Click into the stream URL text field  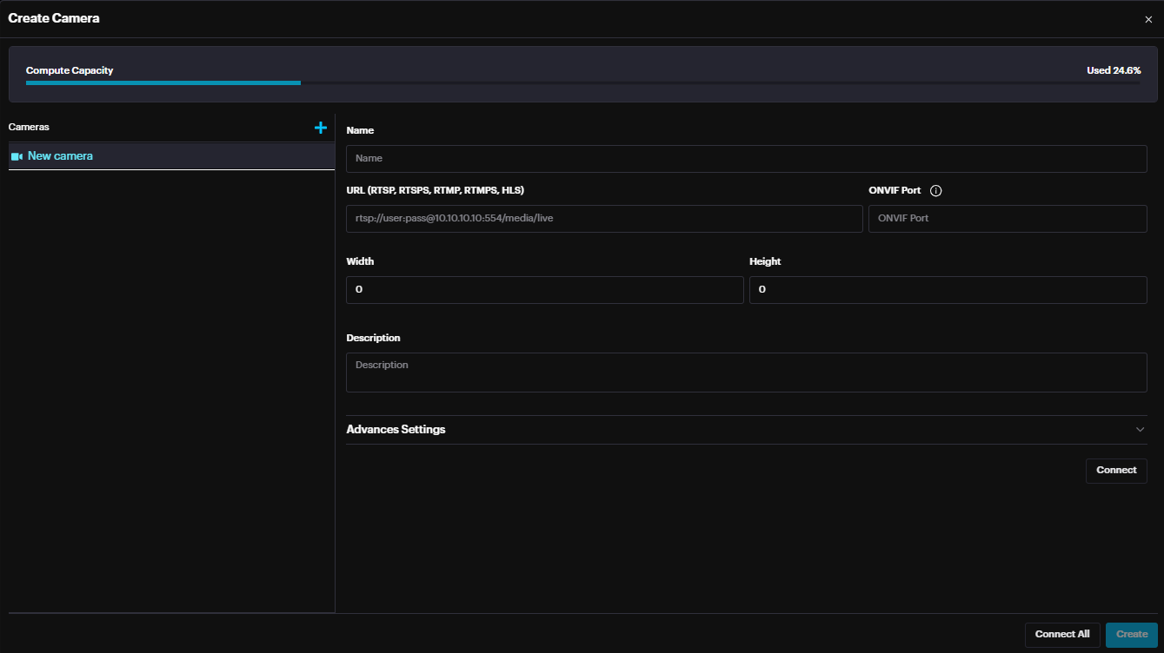click(604, 219)
